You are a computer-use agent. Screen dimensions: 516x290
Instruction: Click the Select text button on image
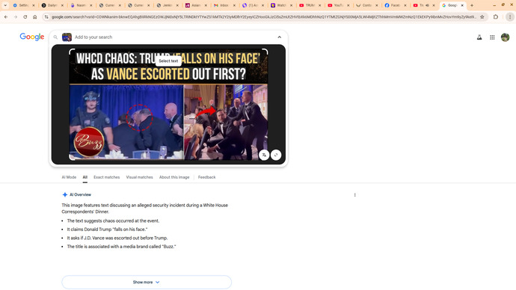168,61
